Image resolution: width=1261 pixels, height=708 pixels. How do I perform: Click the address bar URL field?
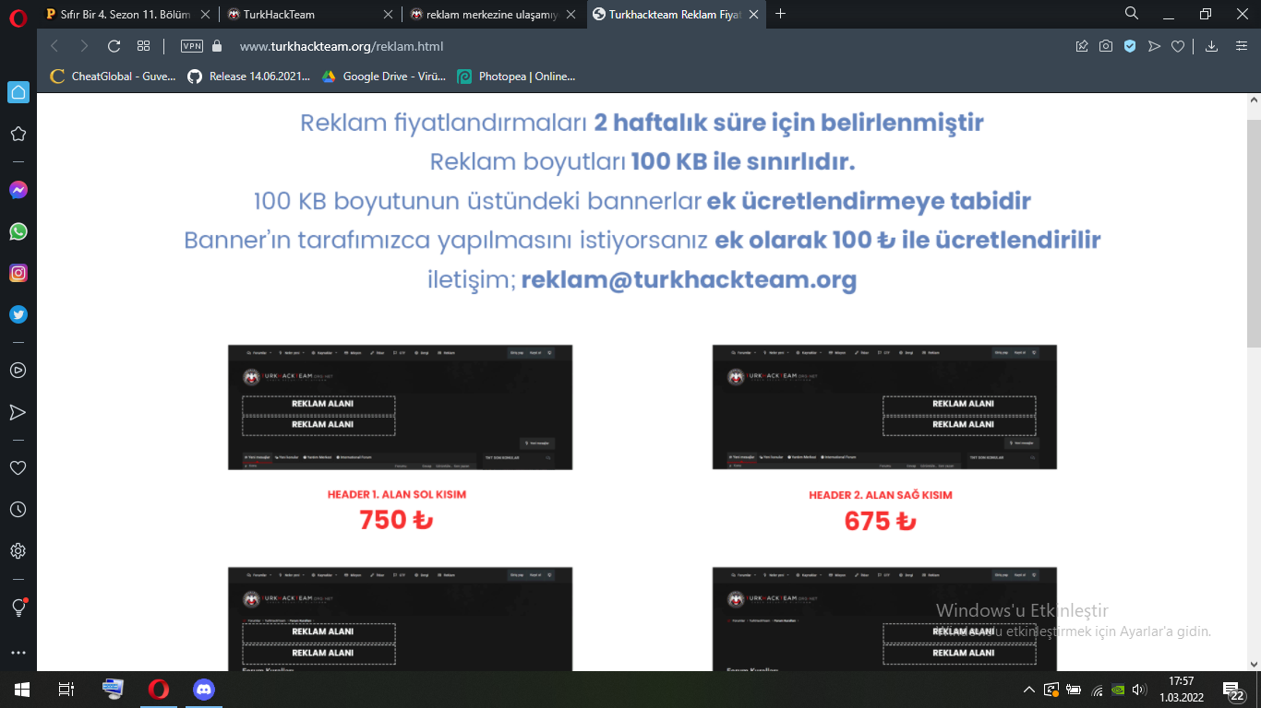(x=646, y=46)
